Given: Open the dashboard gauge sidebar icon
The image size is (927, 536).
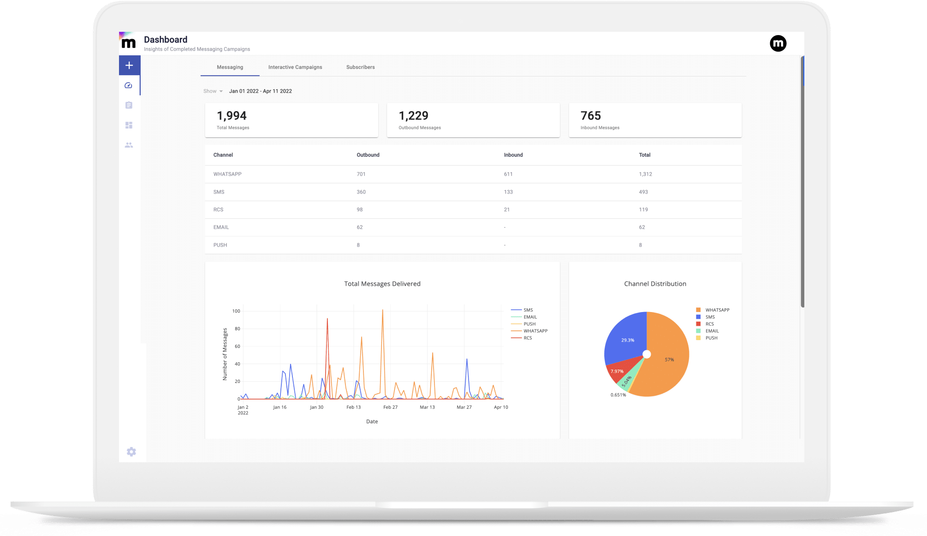Looking at the screenshot, I should click(x=129, y=86).
